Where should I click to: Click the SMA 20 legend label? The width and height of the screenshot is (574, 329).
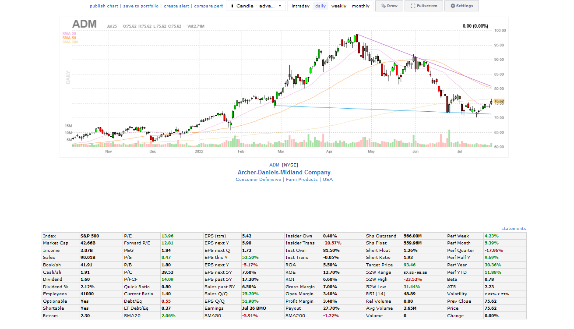pos(69,34)
